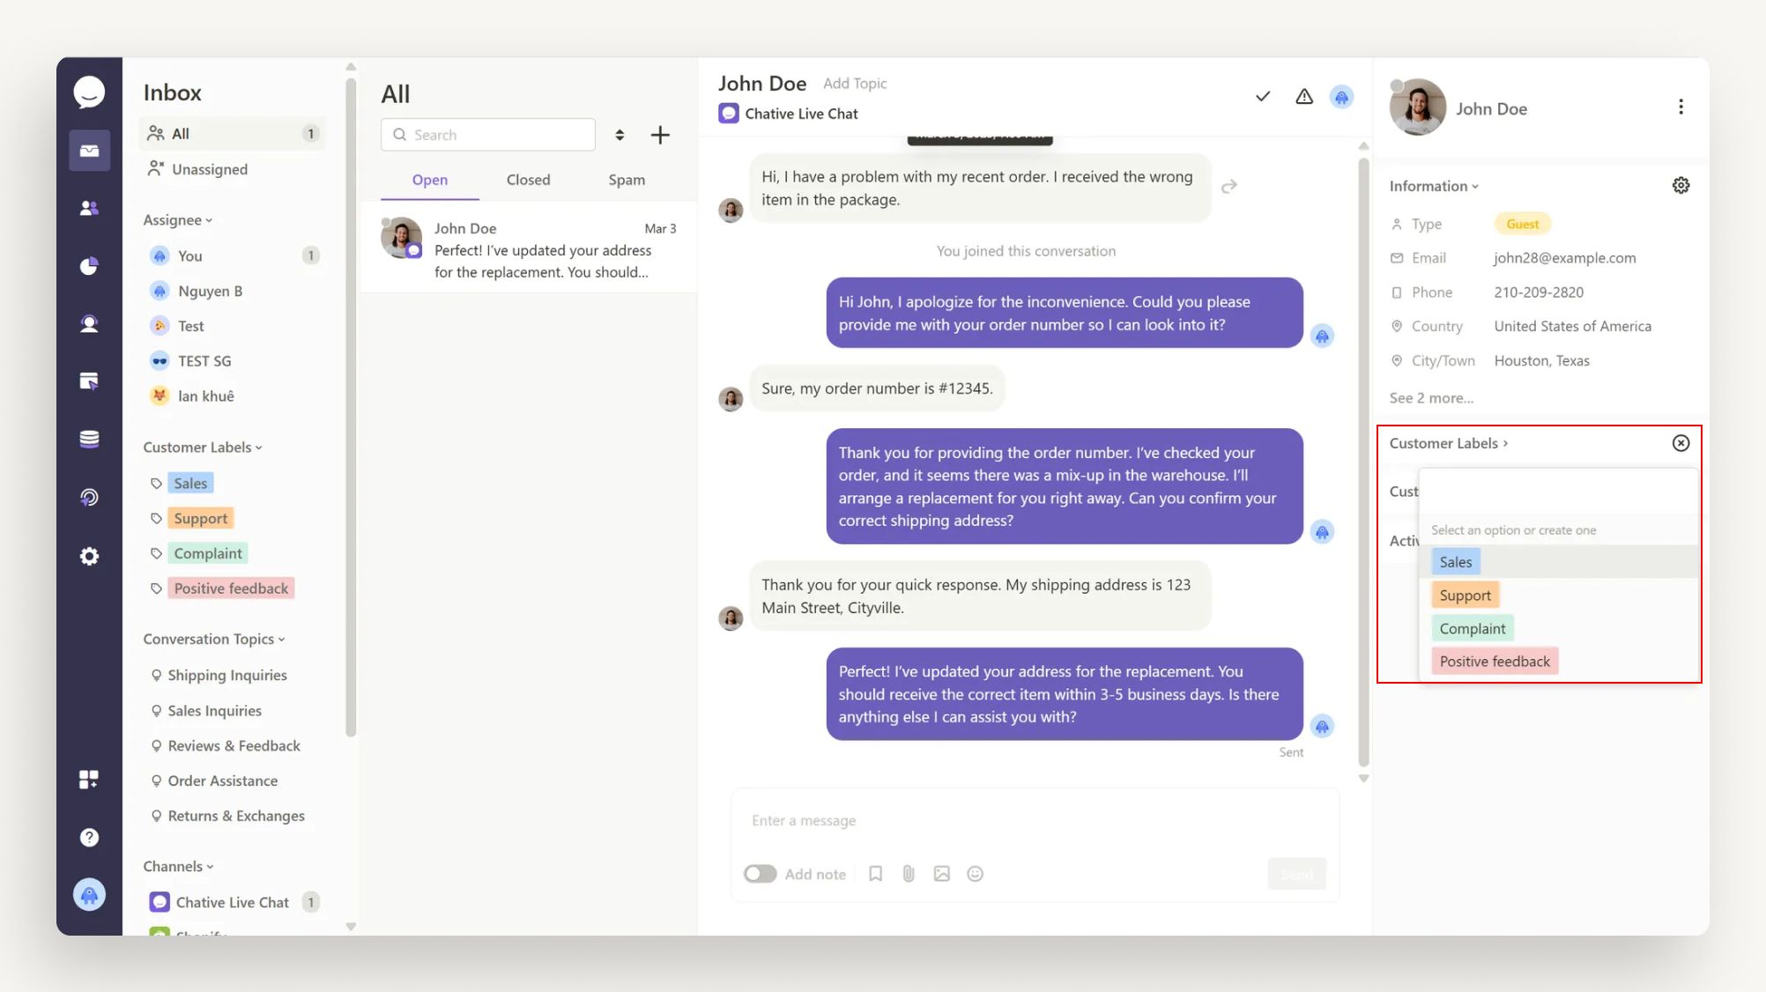
Task: Open the settings gear in left sidebar
Action: [89, 556]
